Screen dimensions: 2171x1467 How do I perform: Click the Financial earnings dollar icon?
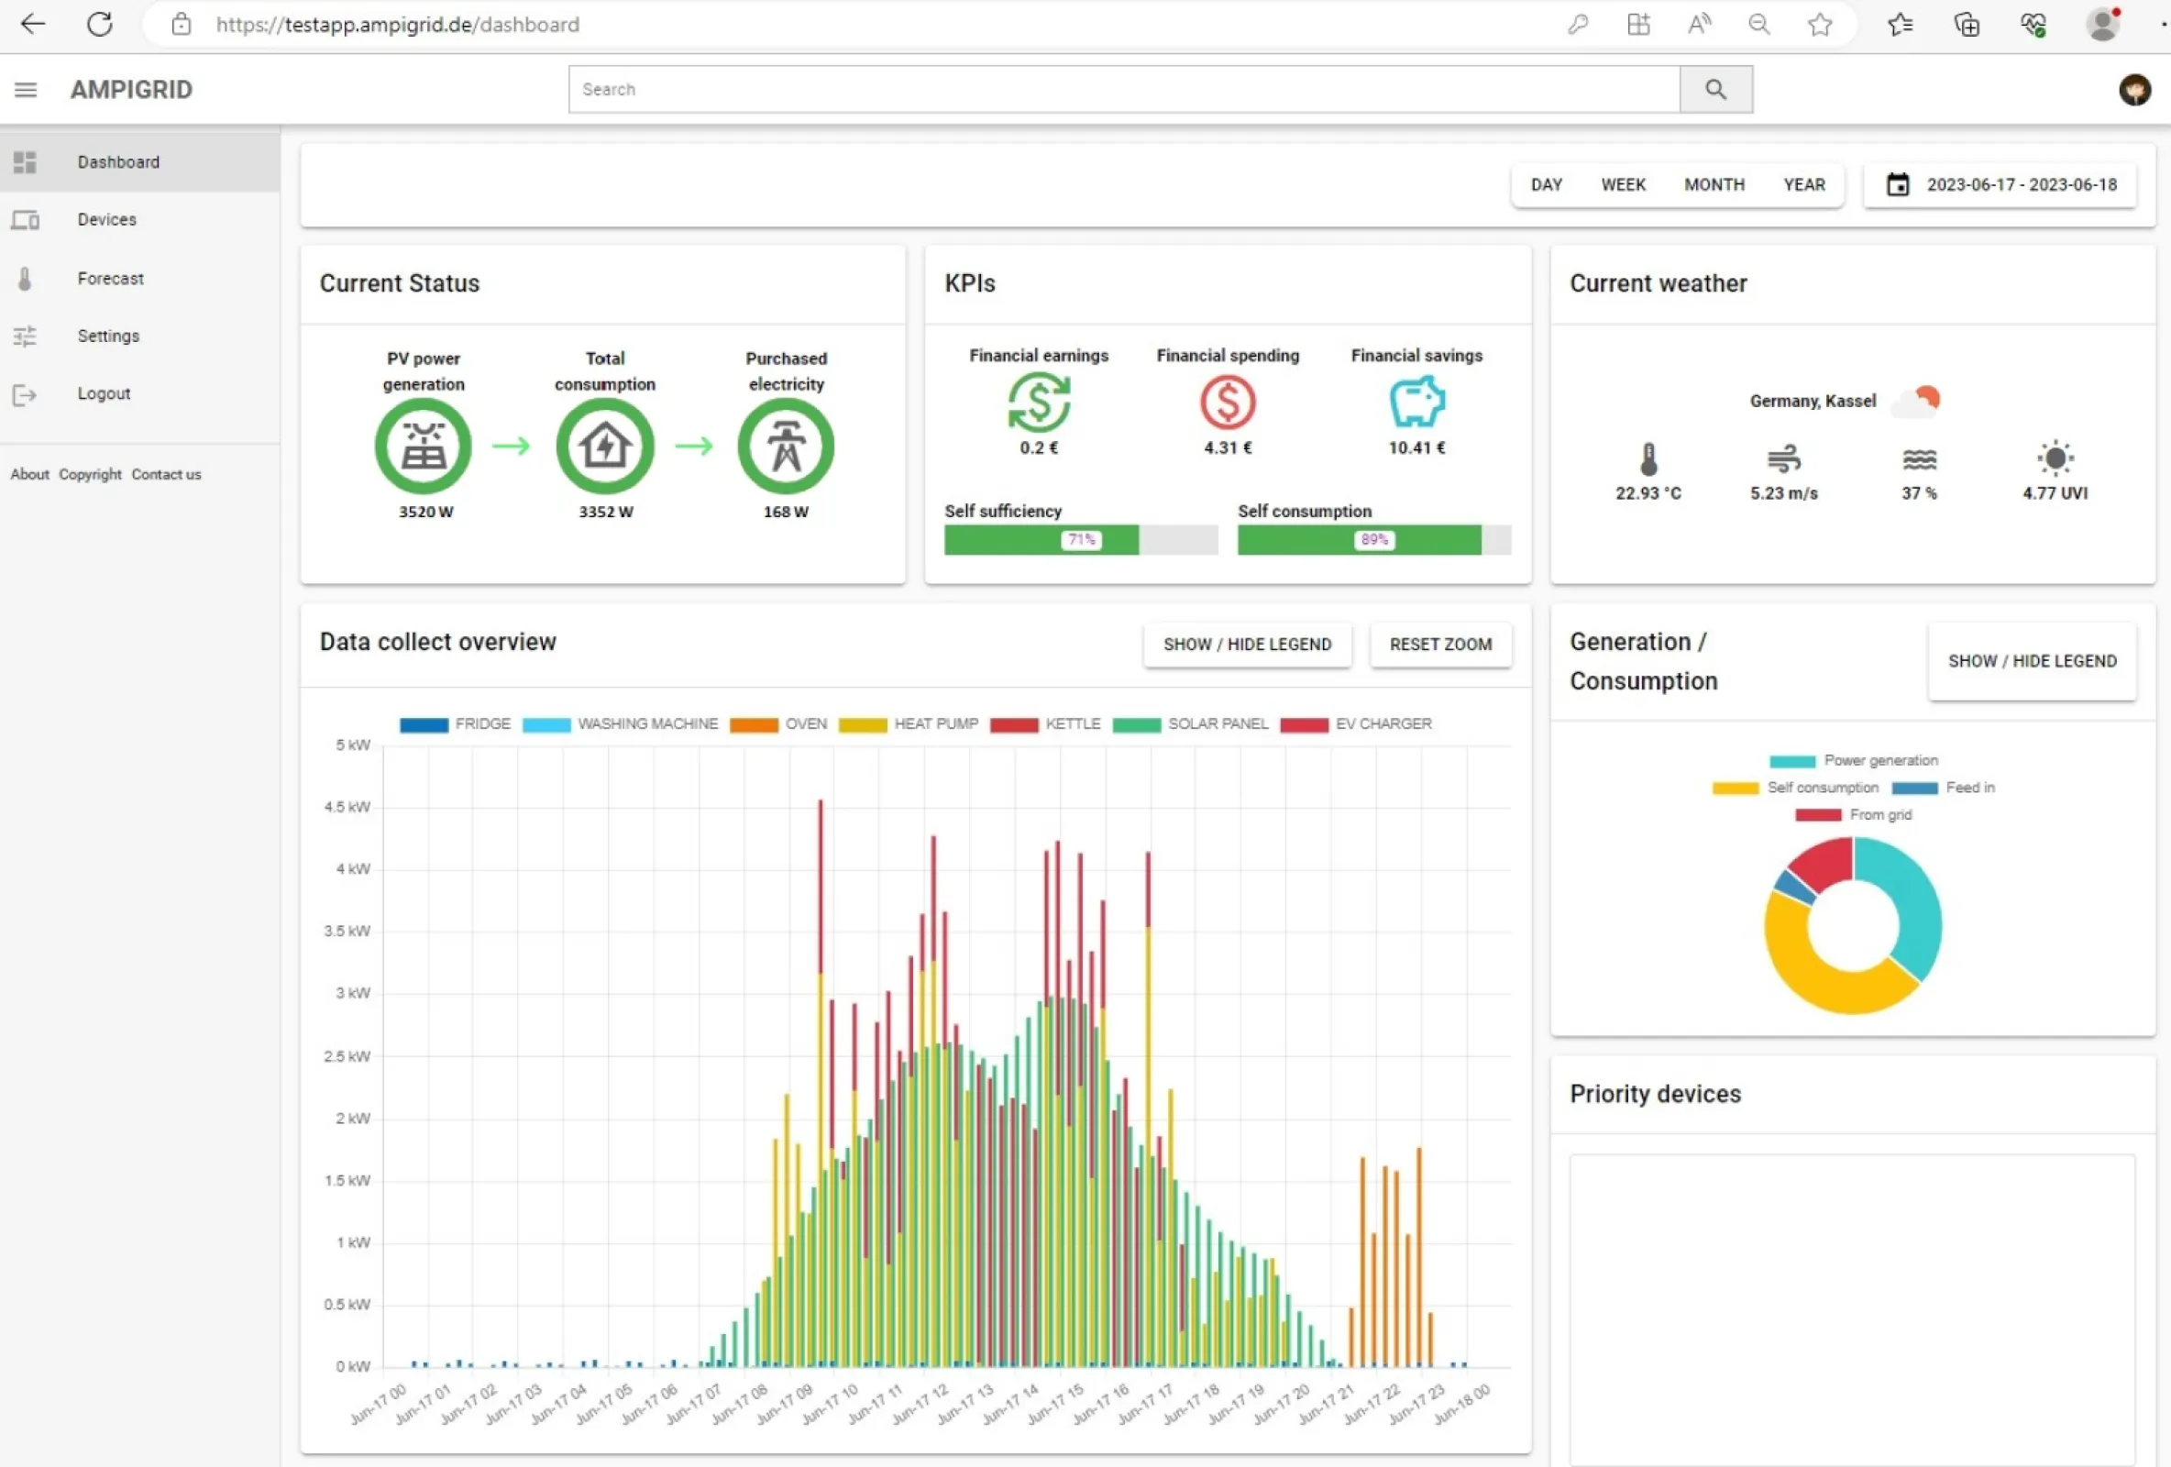point(1038,402)
